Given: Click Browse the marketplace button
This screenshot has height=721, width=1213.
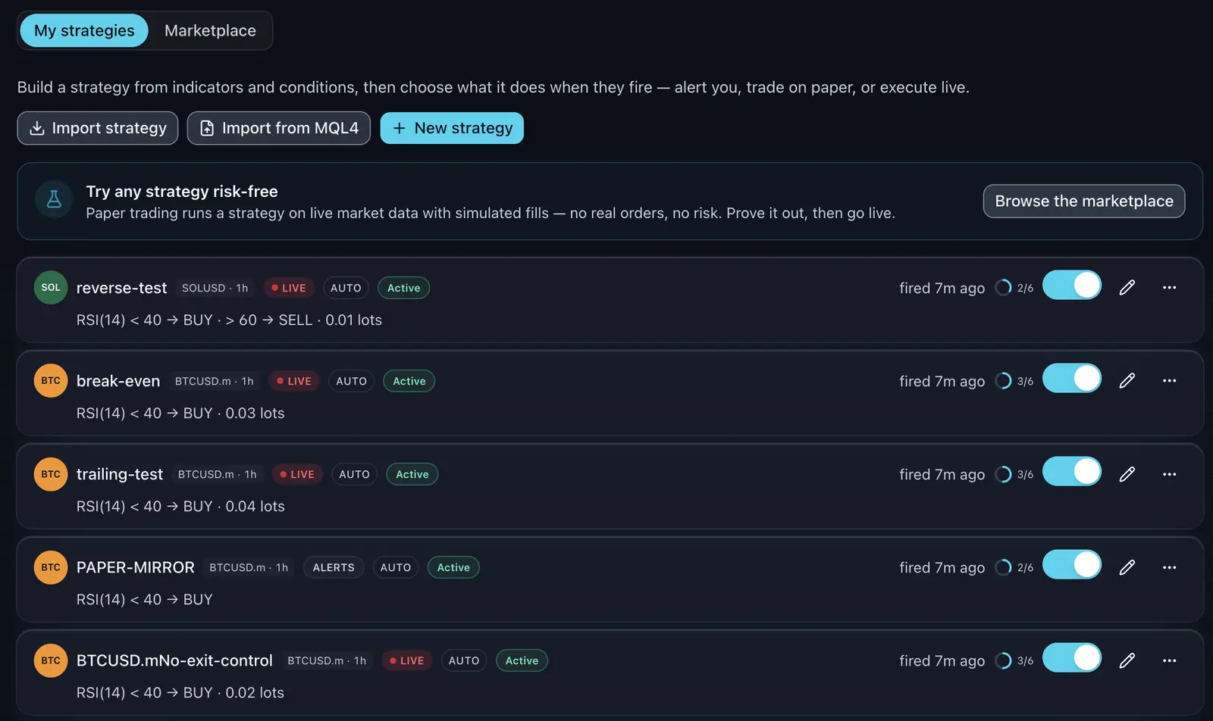Looking at the screenshot, I should coord(1084,201).
